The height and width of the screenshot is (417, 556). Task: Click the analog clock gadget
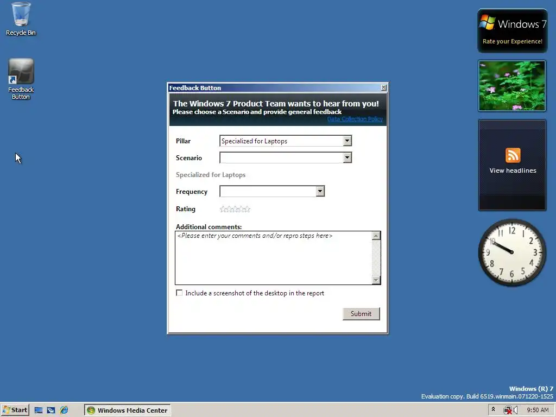(512, 252)
